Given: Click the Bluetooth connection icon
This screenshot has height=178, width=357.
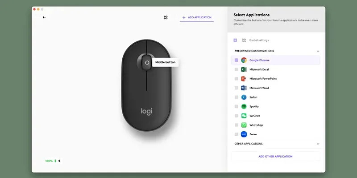Looking at the screenshot, I should (x=59, y=161).
